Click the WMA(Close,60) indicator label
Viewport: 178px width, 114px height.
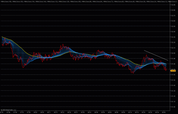(119, 2)
